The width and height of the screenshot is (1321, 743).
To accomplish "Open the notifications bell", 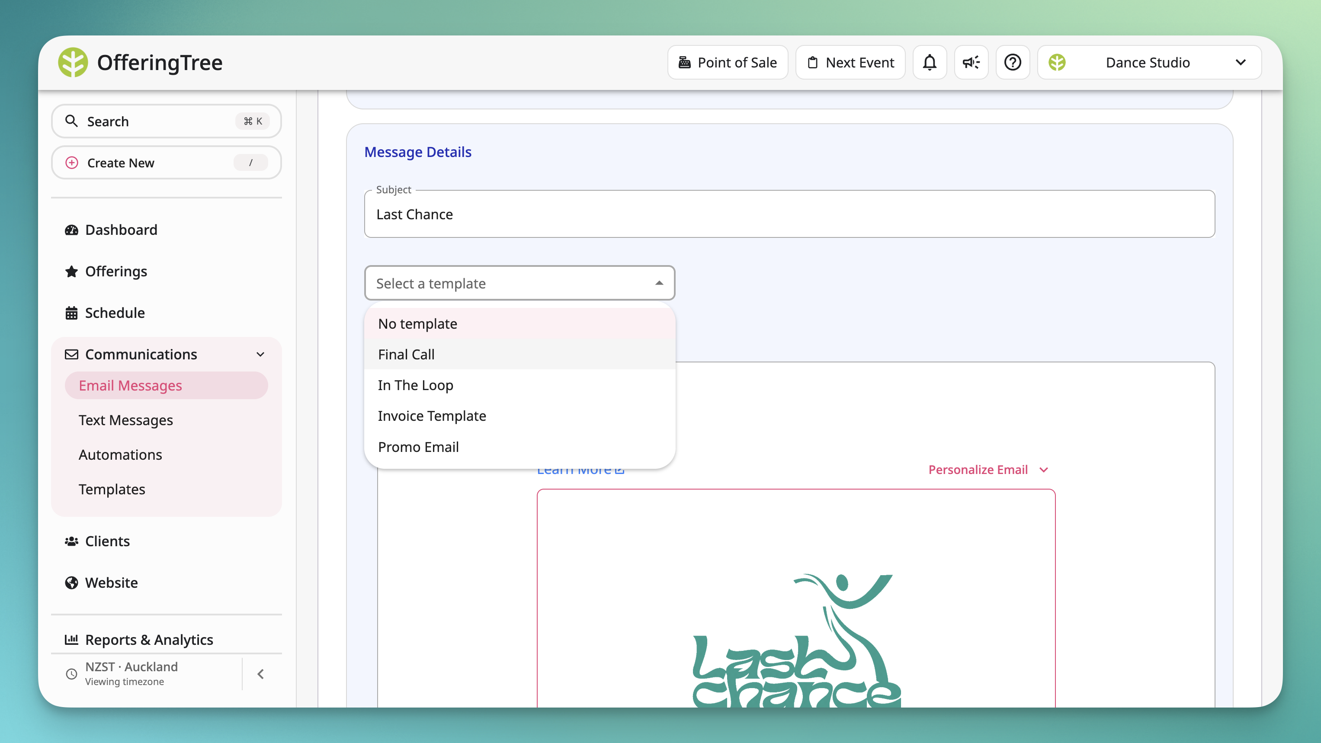I will [930, 63].
